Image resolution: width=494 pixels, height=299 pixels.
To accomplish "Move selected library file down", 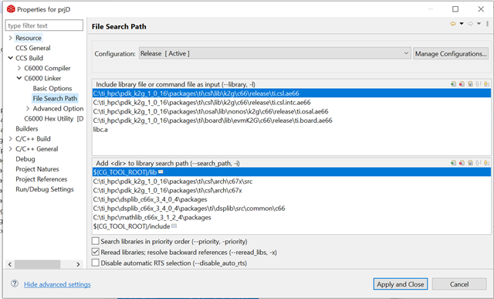I will click(x=486, y=84).
